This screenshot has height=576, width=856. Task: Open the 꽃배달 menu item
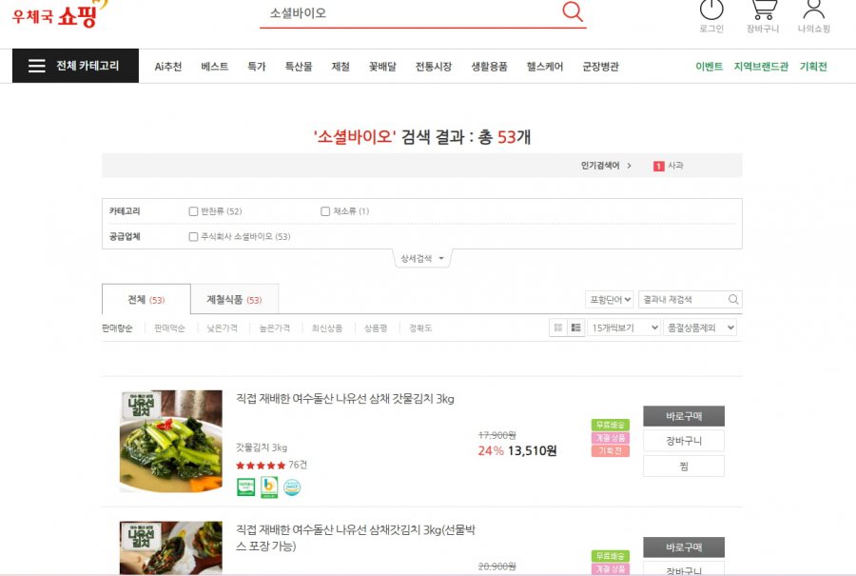pyautogui.click(x=382, y=67)
